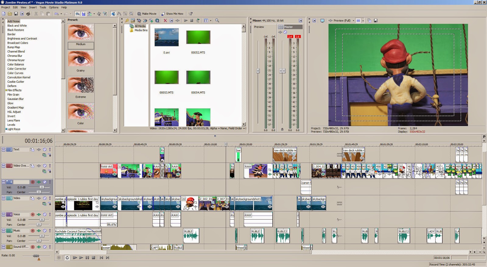Select the All Media tree item
The width and height of the screenshot is (487, 267).
[x=140, y=26]
